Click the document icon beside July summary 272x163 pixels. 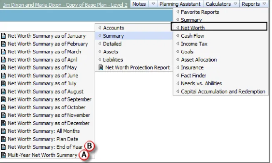point(3,84)
